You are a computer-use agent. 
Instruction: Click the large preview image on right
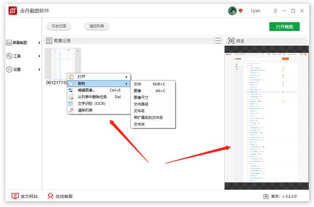[266, 118]
